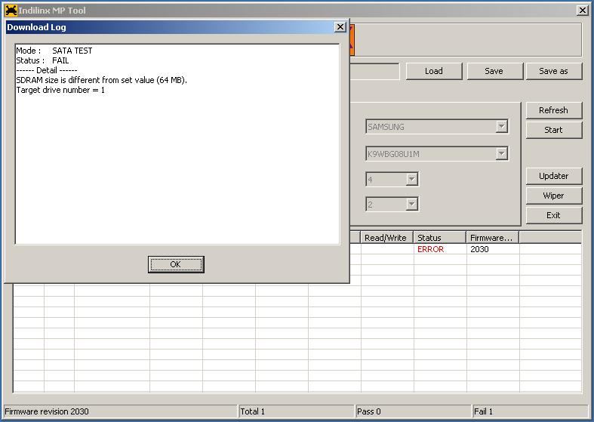Click the Status column header
The width and height of the screenshot is (594, 422).
pos(439,238)
